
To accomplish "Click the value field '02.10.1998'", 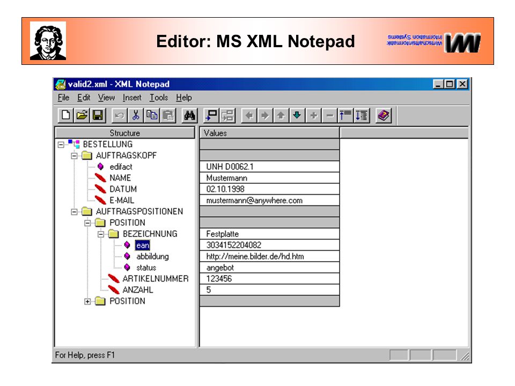I will point(270,189).
